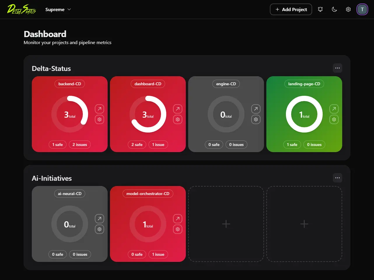Click the progress ring on dashboard-CD
374x280 pixels.
(x=148, y=114)
